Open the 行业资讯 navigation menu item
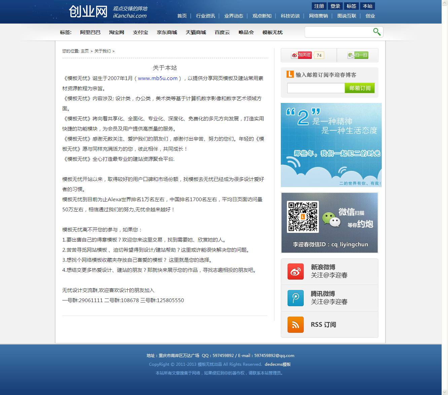 pyautogui.click(x=205, y=16)
